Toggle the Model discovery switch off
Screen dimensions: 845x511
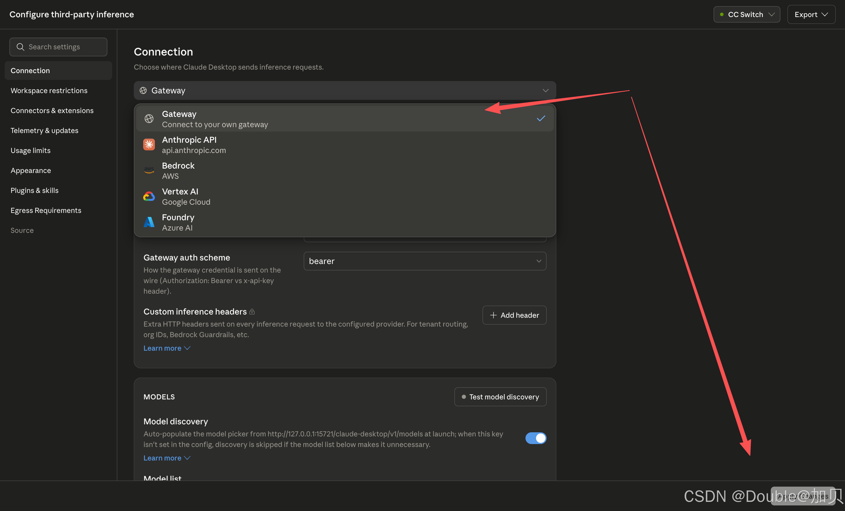click(x=536, y=438)
